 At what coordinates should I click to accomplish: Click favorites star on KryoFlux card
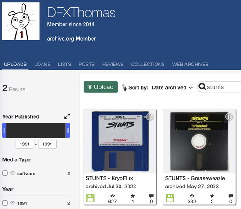point(133,196)
